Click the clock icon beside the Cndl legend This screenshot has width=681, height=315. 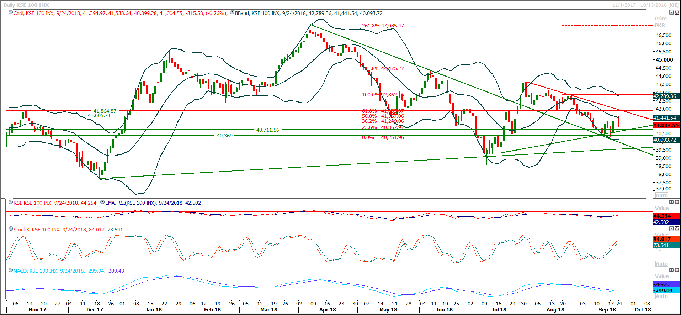tap(11, 12)
